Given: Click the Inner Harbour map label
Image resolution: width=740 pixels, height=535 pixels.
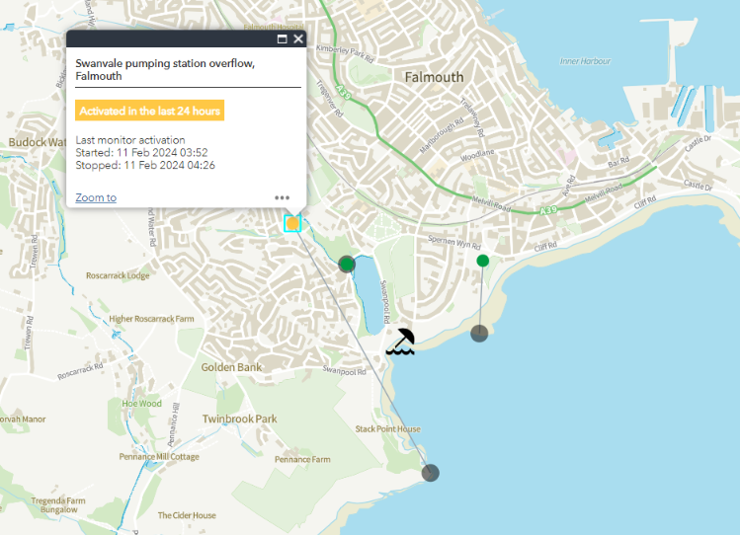Looking at the screenshot, I should (585, 61).
